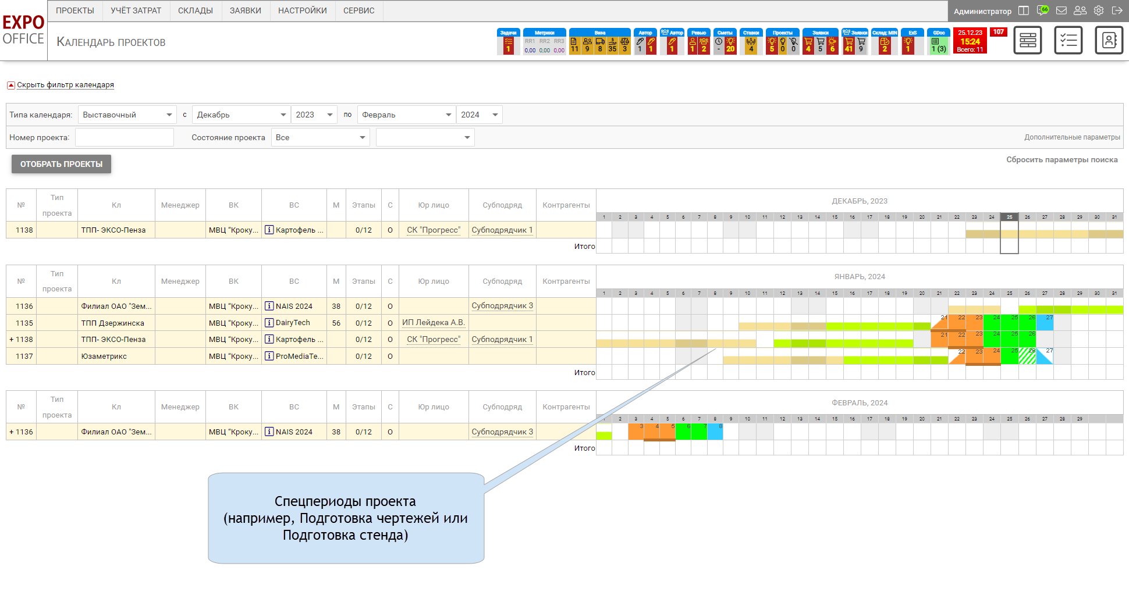The width and height of the screenshot is (1129, 613).
Task: Open the checklist icon button
Action: pos(1068,40)
